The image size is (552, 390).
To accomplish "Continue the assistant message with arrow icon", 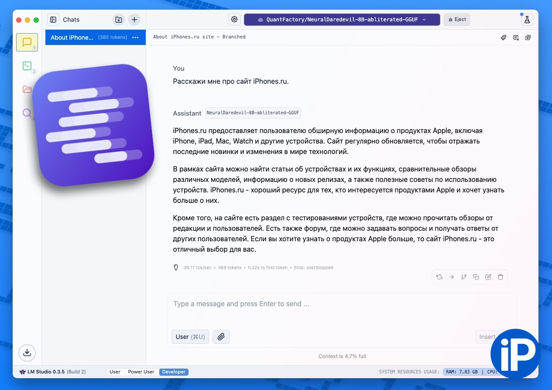I will tap(452, 277).
